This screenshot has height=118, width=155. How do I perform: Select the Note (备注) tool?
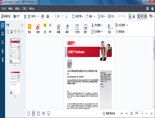click(x=29, y=29)
